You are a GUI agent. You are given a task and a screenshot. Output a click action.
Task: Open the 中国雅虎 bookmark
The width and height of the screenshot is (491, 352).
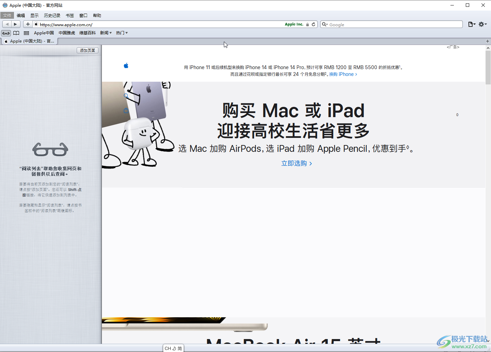(x=67, y=33)
